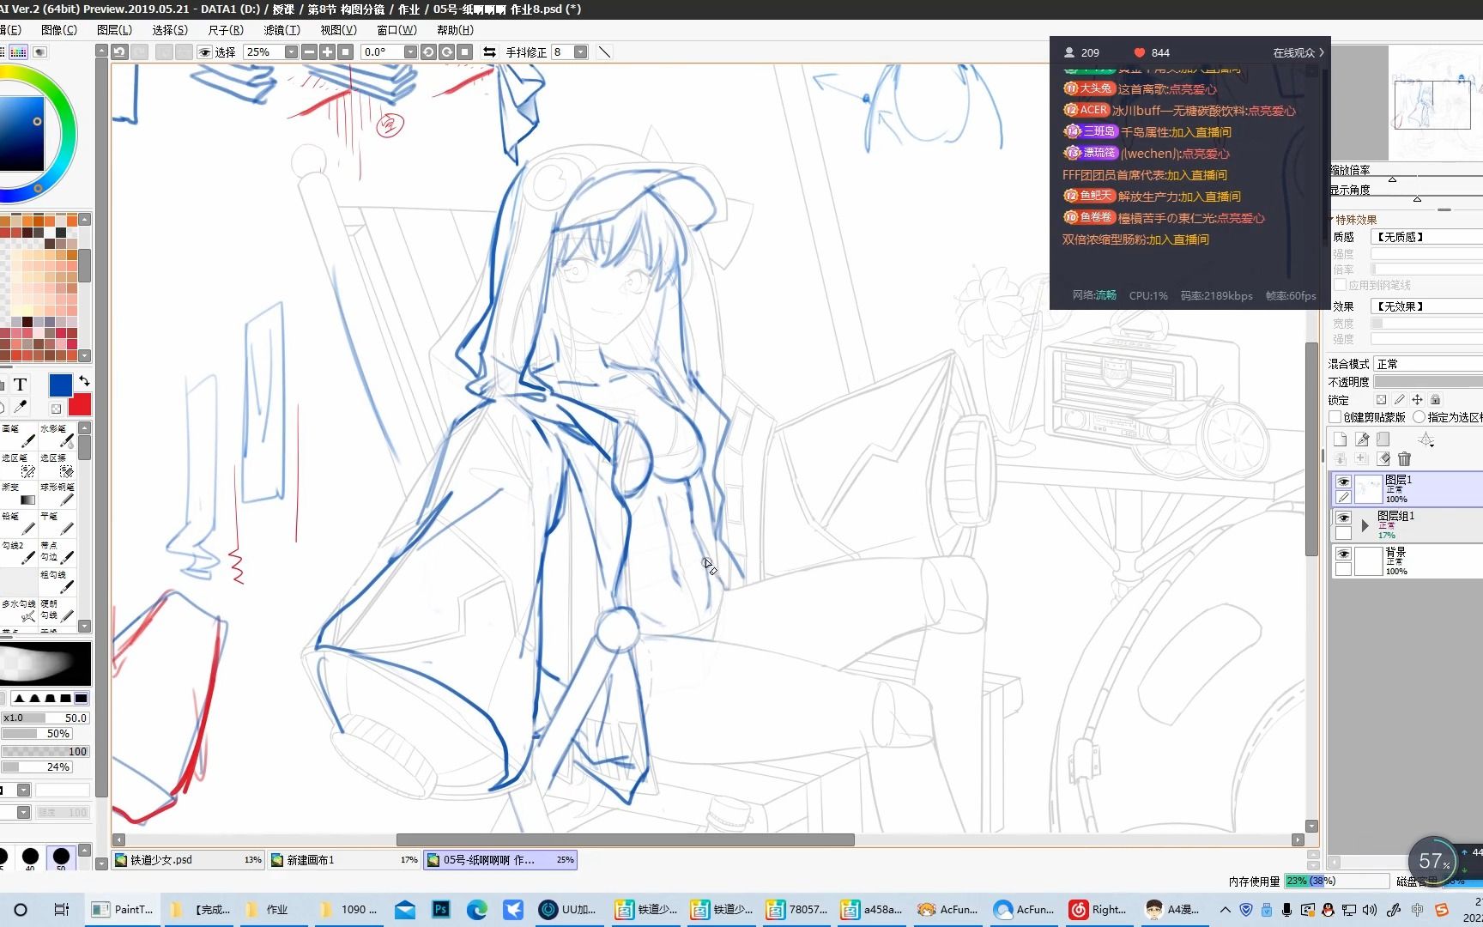This screenshot has height=927, width=1483.
Task: Flip the canvas horizontally
Action: [489, 51]
